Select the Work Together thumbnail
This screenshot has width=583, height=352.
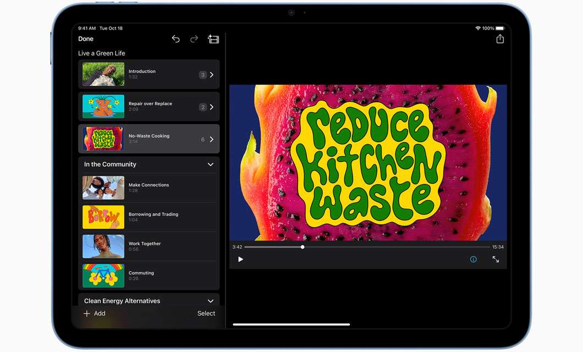coord(103,246)
